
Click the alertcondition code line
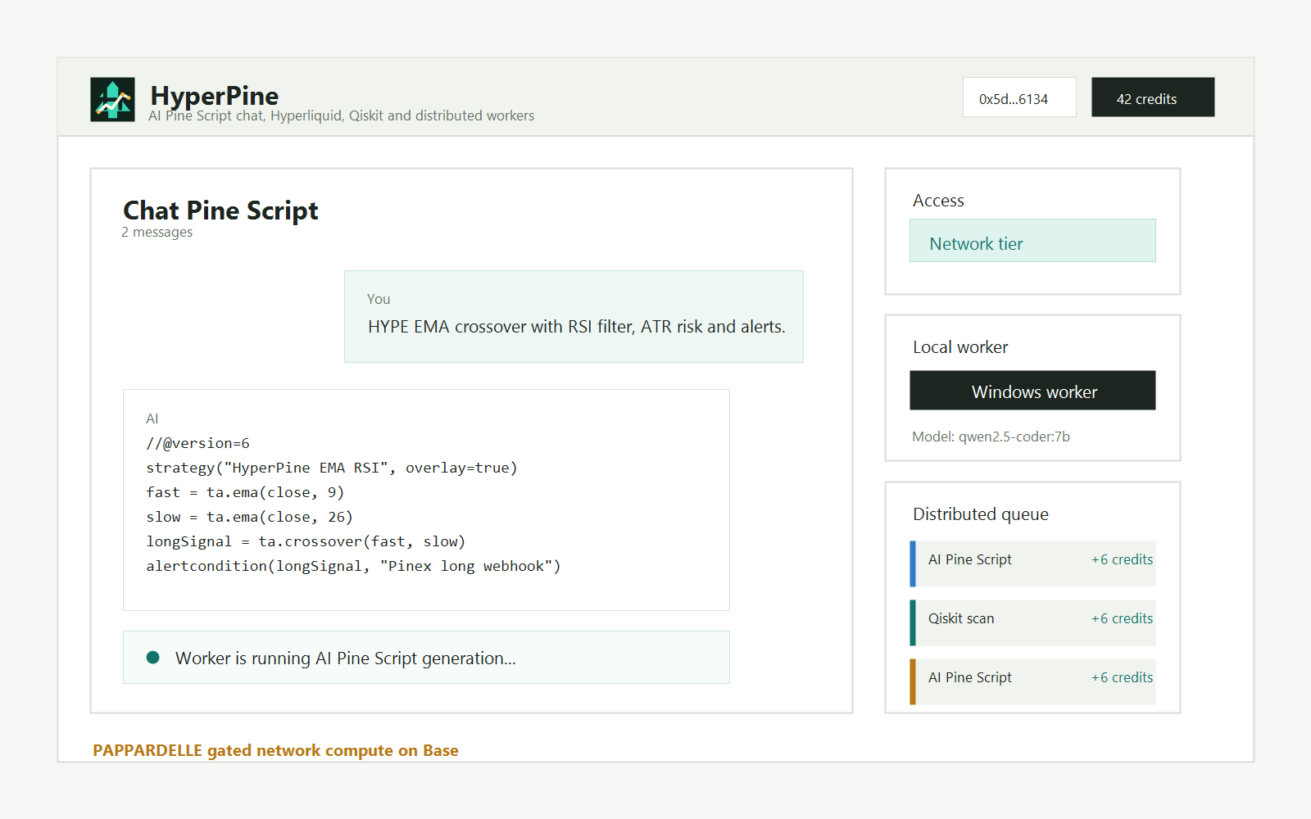[x=353, y=566]
